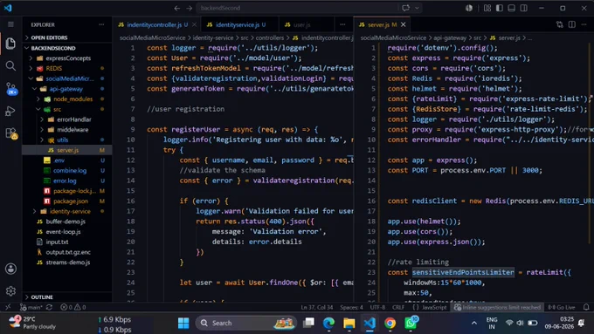The image size is (594, 334).
Task: Open event-loop.js file
Action: 63,232
